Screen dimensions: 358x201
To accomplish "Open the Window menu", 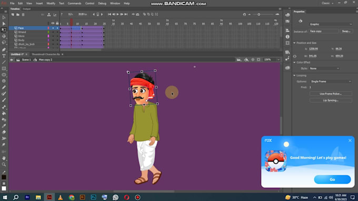I will click(115, 4).
